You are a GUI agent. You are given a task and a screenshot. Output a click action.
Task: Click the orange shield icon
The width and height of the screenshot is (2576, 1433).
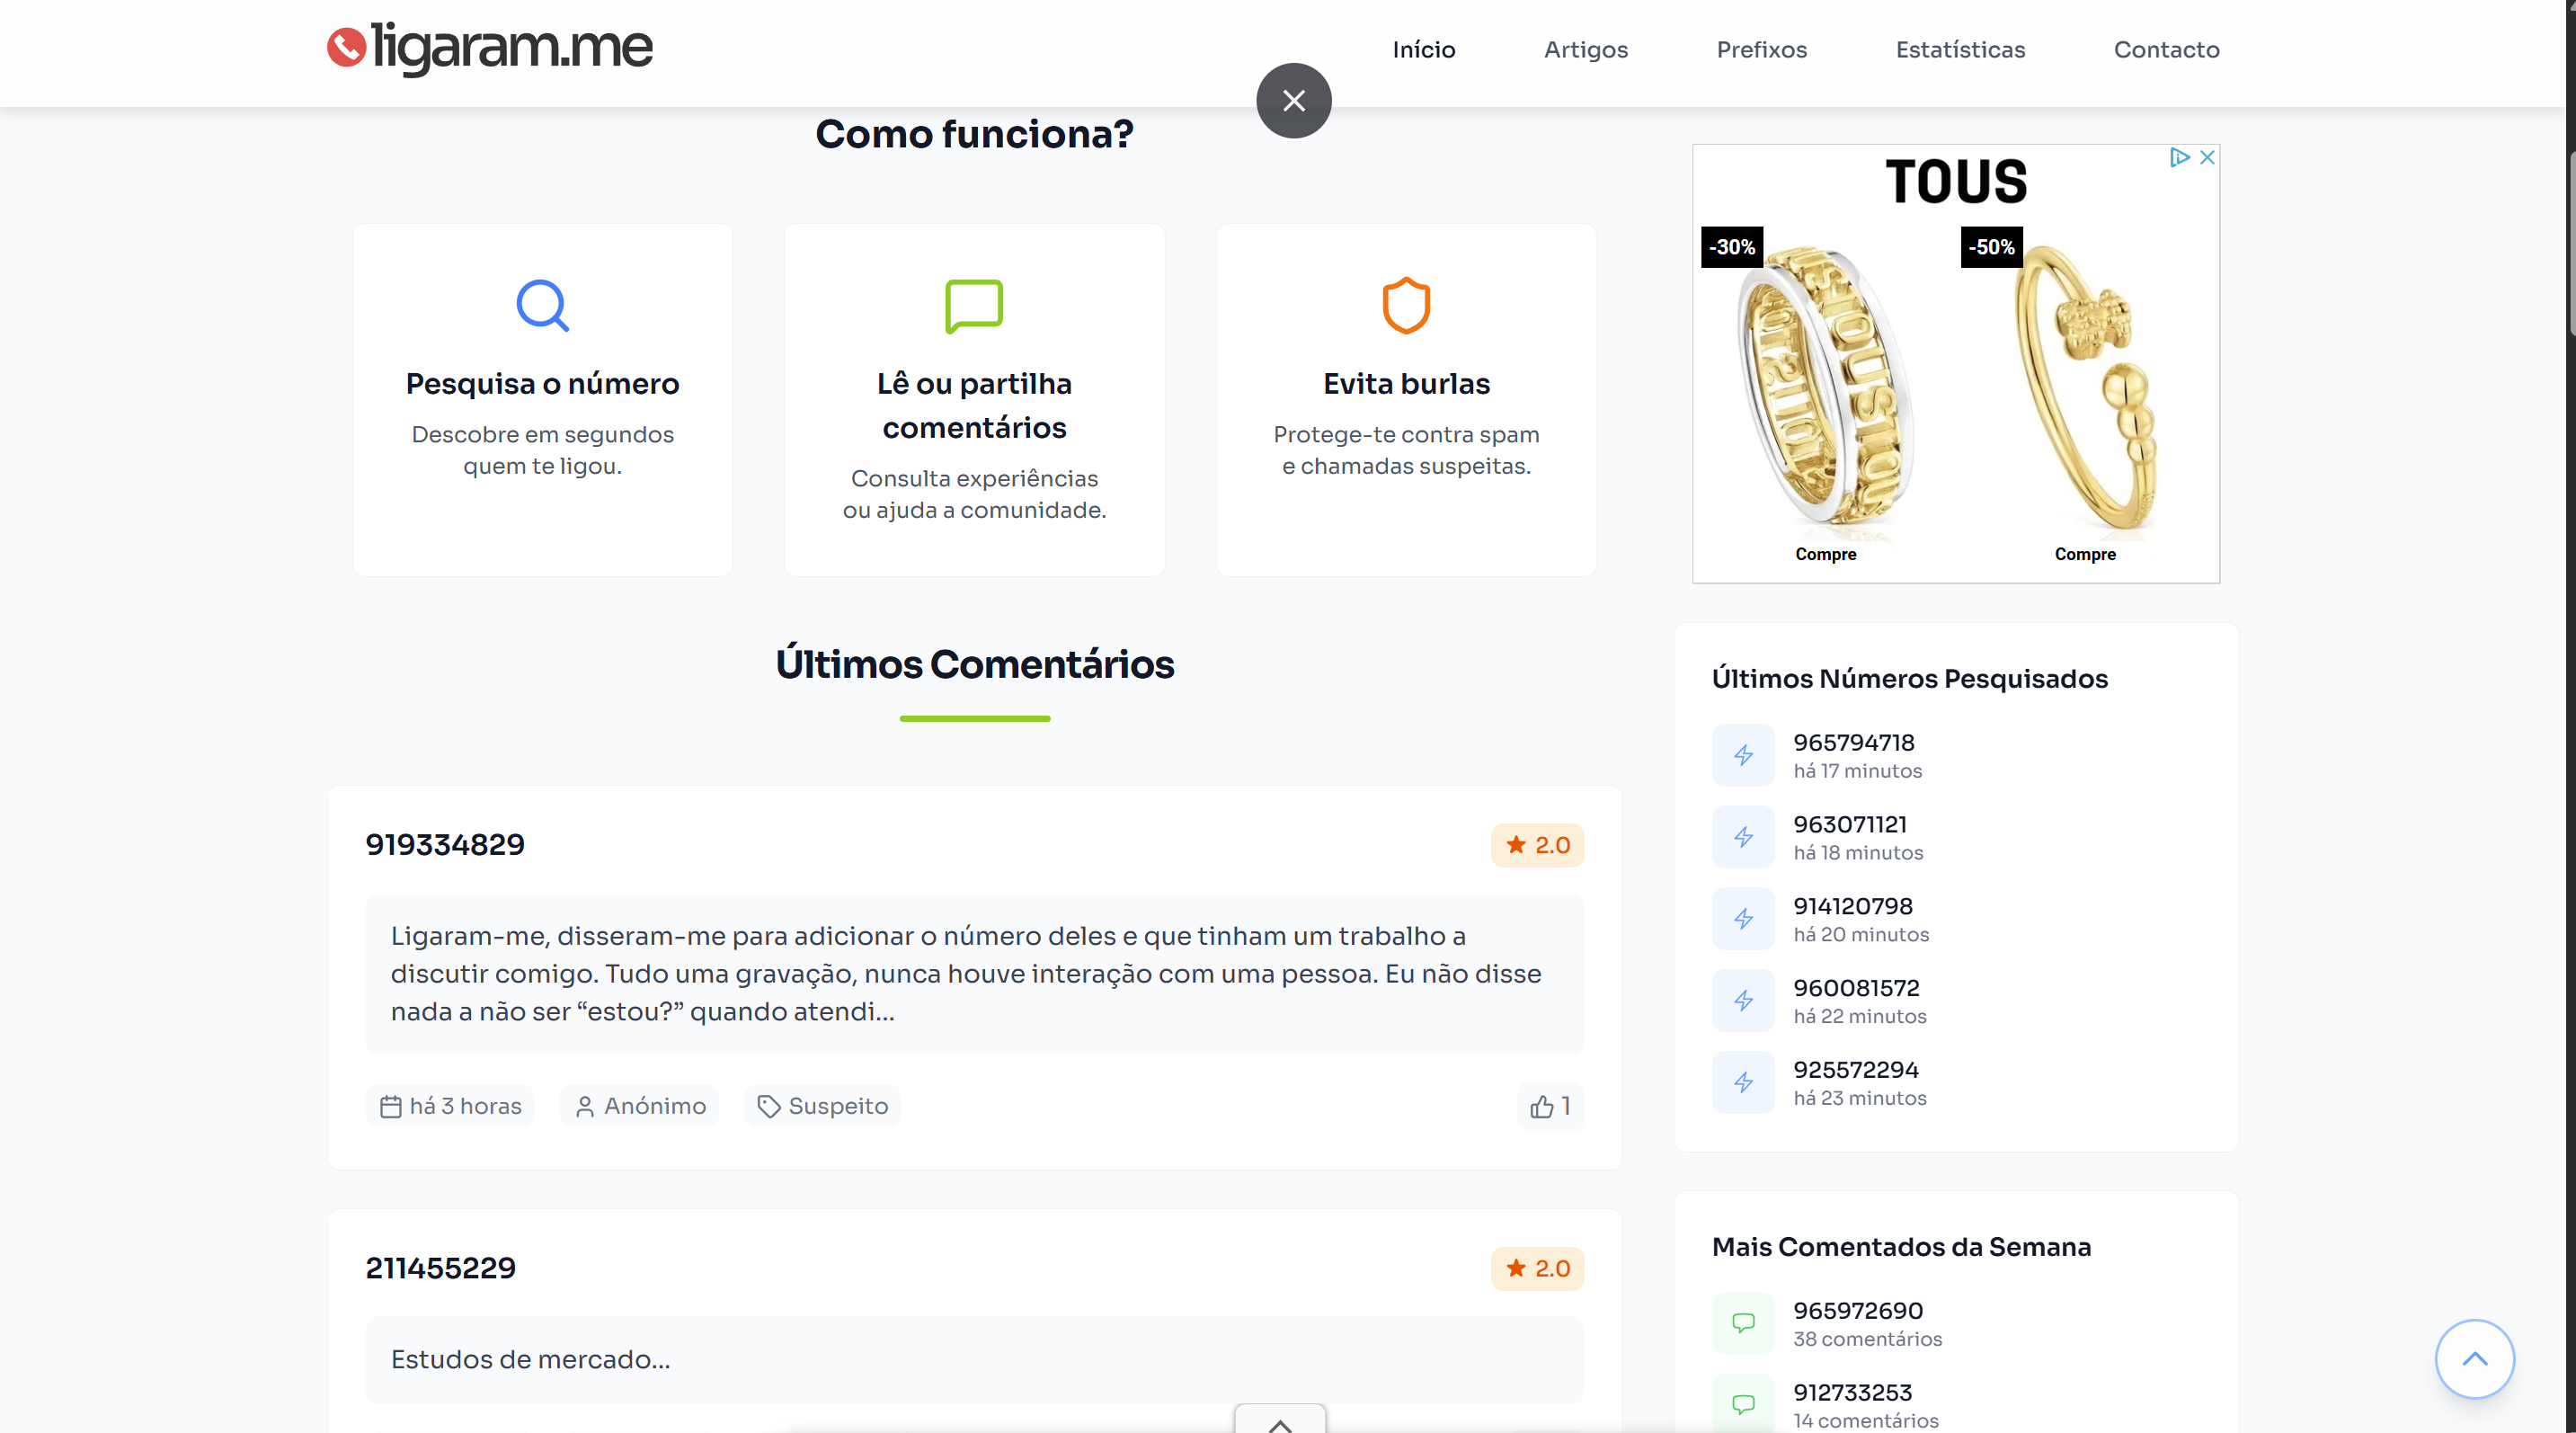[x=1406, y=305]
